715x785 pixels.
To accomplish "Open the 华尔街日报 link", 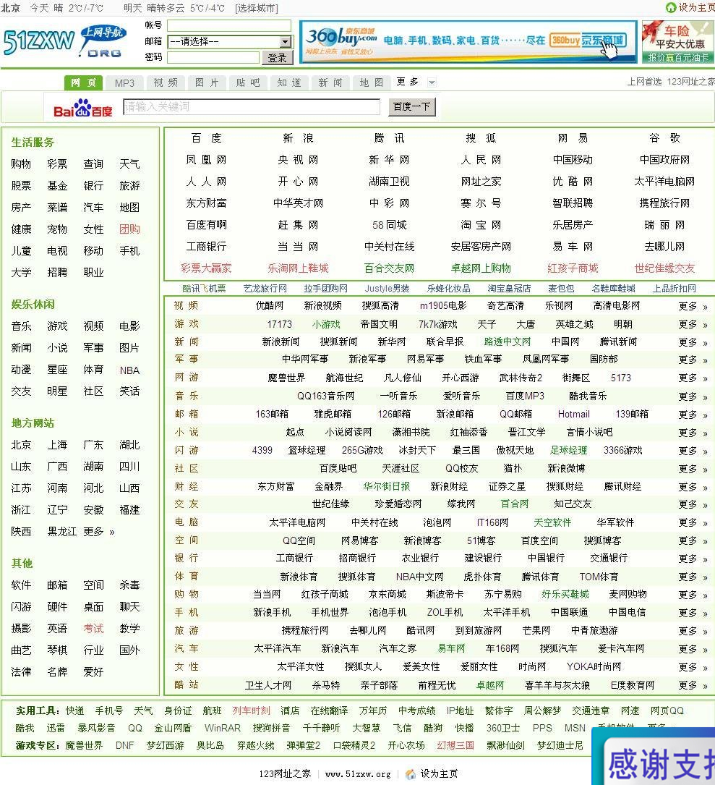I will [386, 486].
